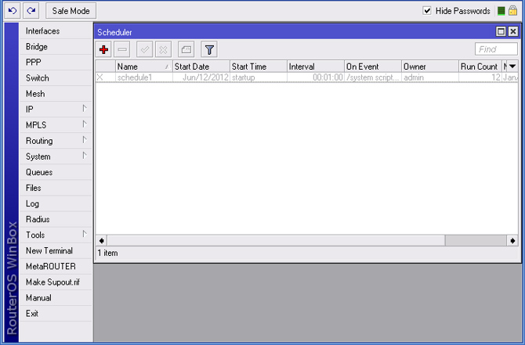The width and height of the screenshot is (525, 345).
Task: Click the Find search field
Action: [x=495, y=50]
